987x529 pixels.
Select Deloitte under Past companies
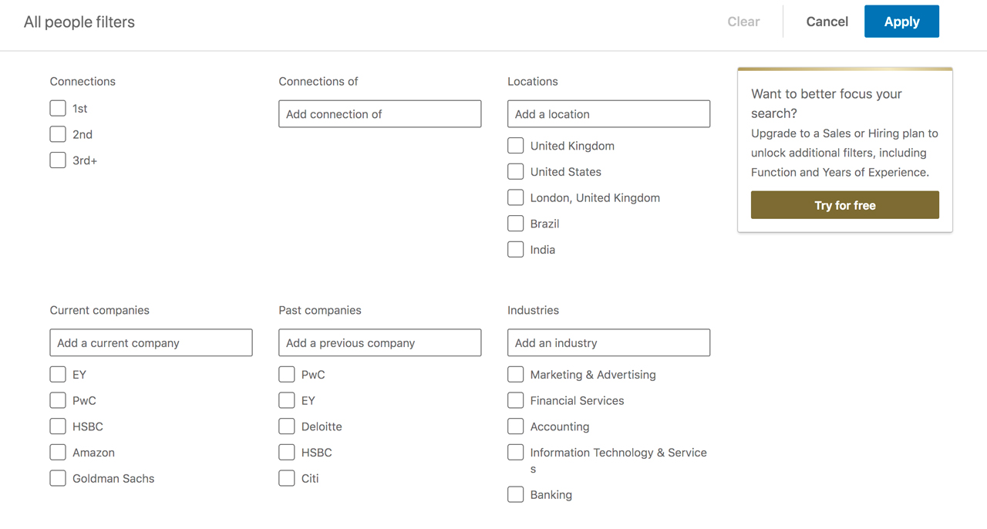tap(287, 426)
